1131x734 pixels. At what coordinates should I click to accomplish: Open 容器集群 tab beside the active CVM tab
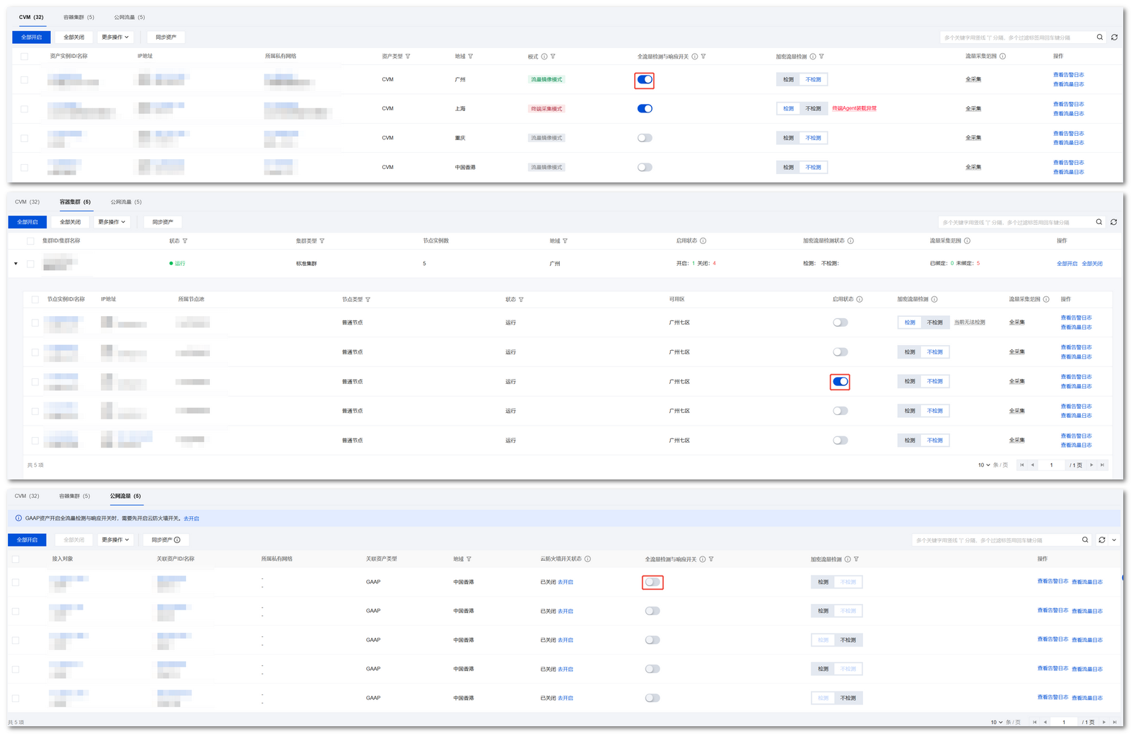click(x=78, y=18)
